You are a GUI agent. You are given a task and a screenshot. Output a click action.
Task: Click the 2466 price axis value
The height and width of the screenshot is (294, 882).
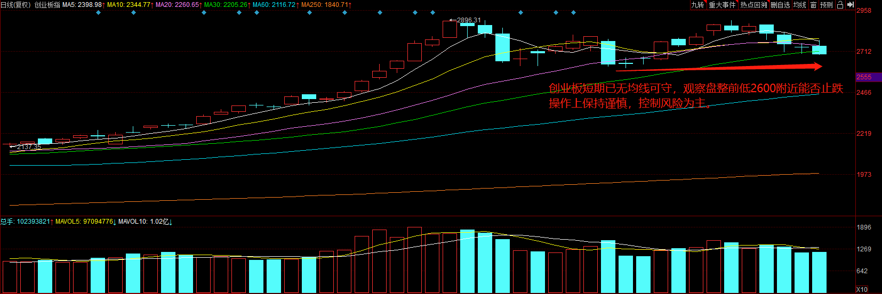864,93
